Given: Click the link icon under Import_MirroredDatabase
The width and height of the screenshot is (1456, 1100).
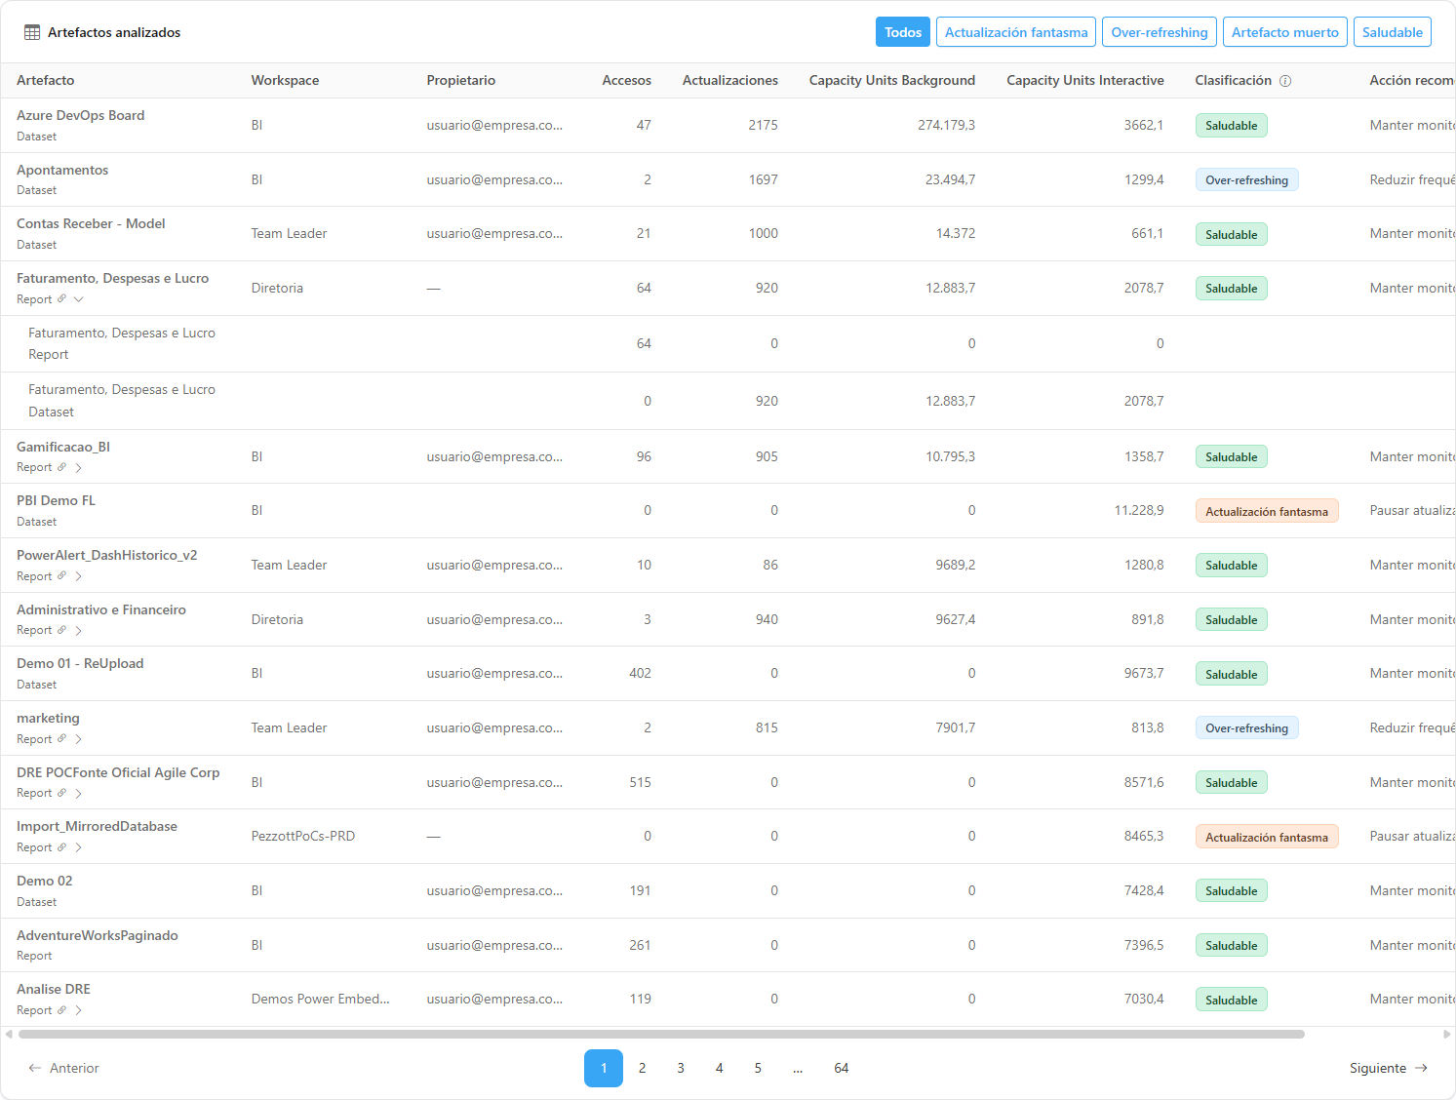Looking at the screenshot, I should pyautogui.click(x=61, y=847).
